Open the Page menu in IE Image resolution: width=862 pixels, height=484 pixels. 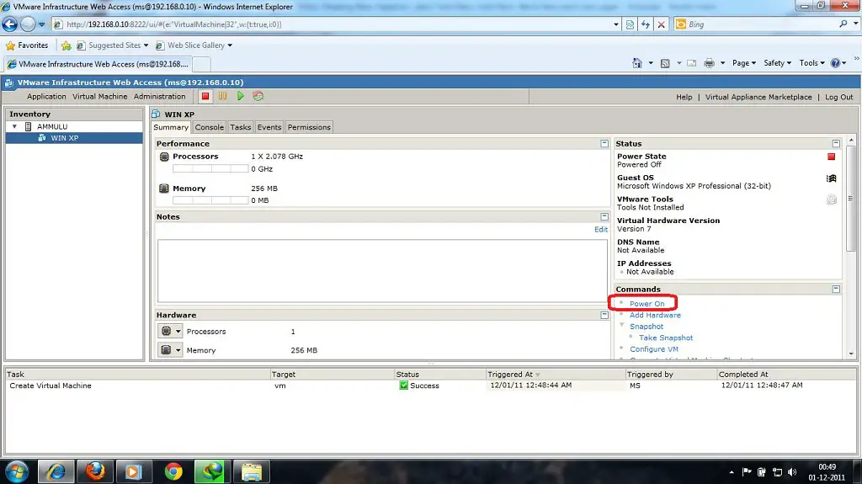coord(744,63)
